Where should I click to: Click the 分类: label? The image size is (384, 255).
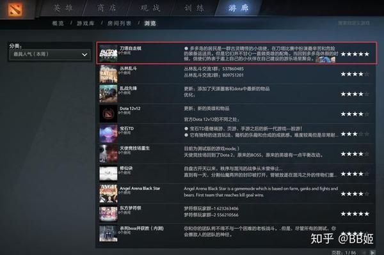pos(15,46)
